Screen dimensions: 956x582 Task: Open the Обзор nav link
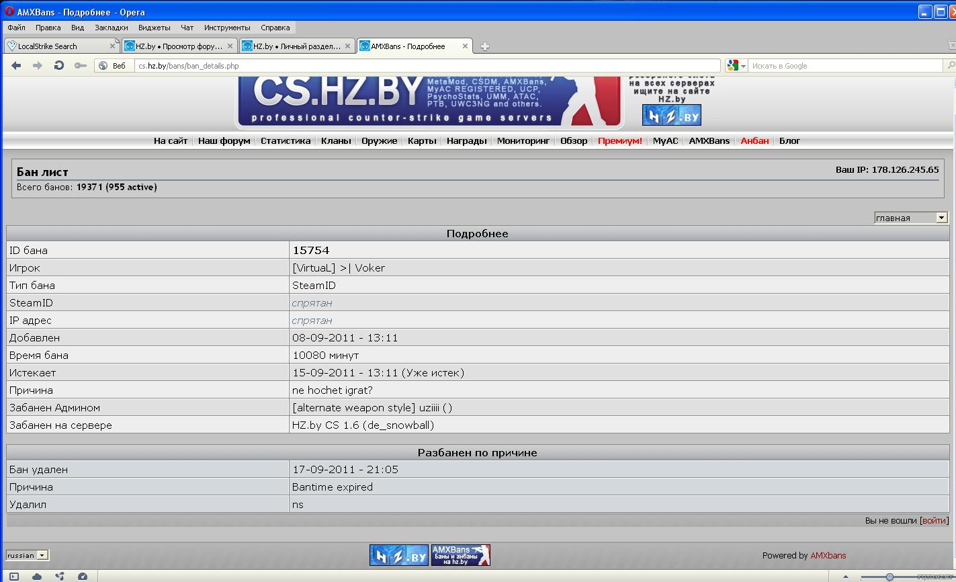coord(574,140)
